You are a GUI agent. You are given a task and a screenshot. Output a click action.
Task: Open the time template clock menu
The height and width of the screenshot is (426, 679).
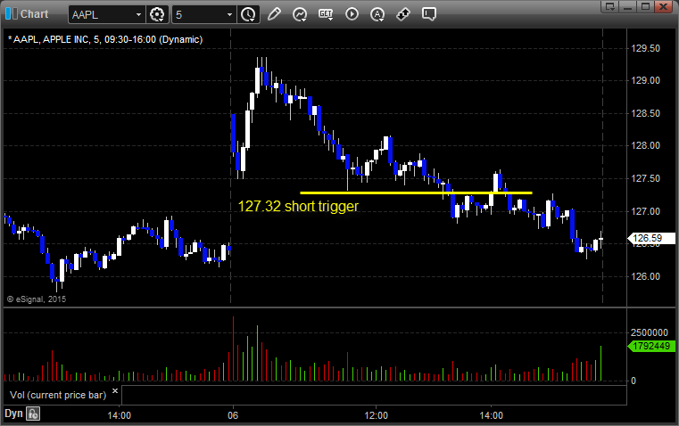248,14
